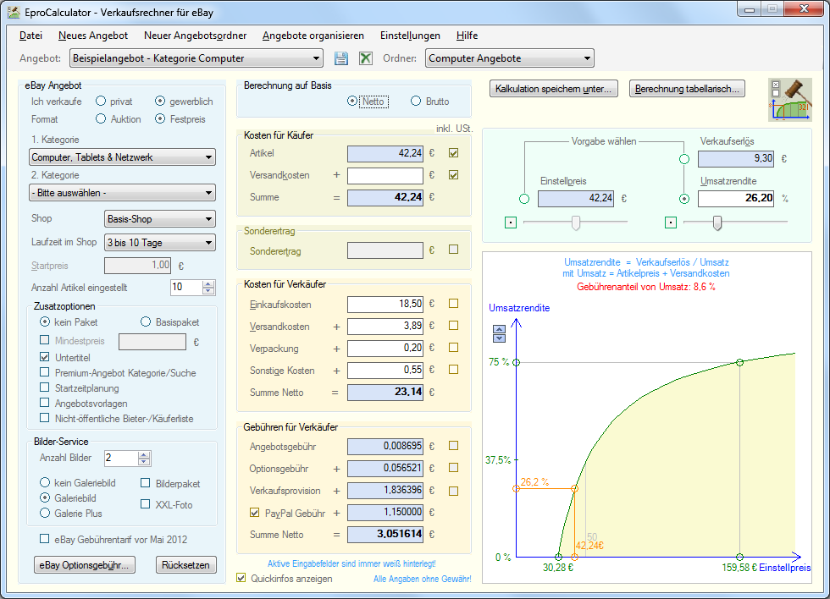Open the Datei menu
The height and width of the screenshot is (599, 830).
[x=30, y=36]
